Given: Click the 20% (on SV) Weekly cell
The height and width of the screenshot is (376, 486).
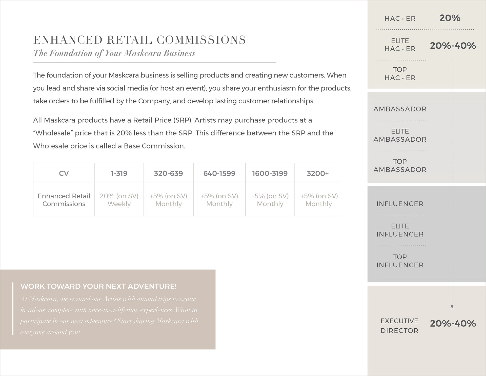Looking at the screenshot, I should (x=119, y=200).
